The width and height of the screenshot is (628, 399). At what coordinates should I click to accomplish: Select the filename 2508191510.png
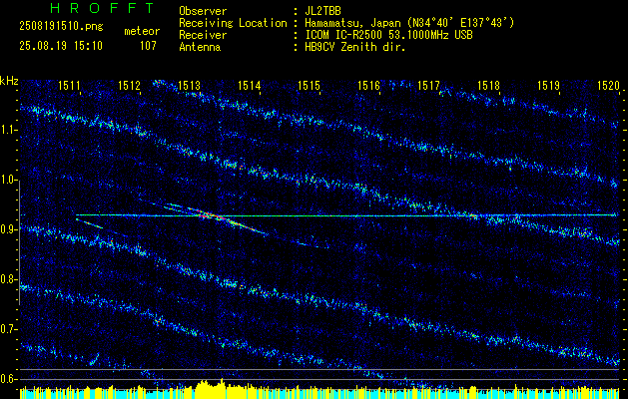coord(61,26)
